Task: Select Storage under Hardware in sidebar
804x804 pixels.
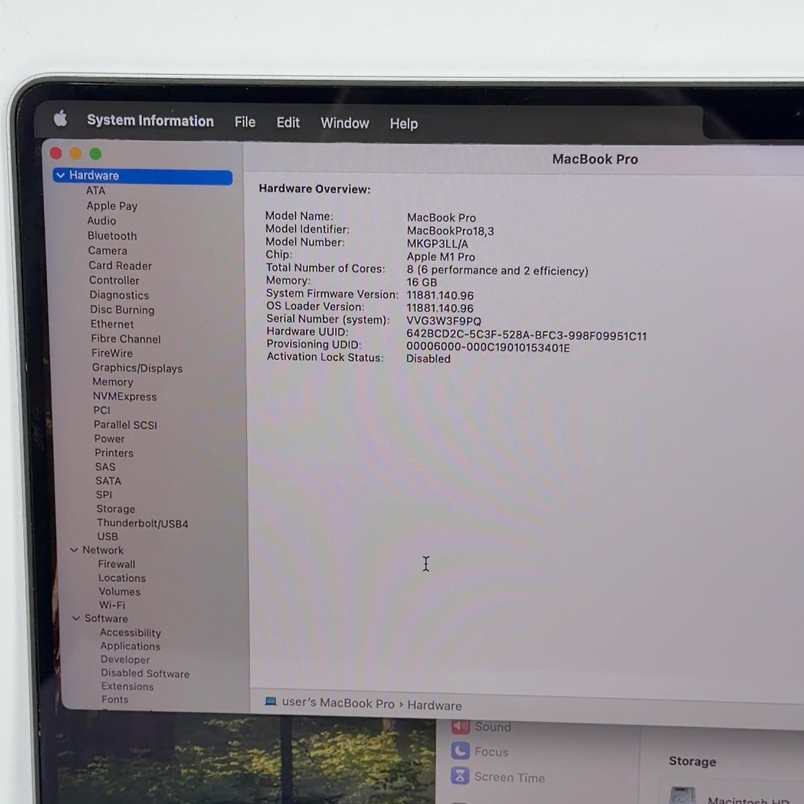Action: click(x=115, y=509)
